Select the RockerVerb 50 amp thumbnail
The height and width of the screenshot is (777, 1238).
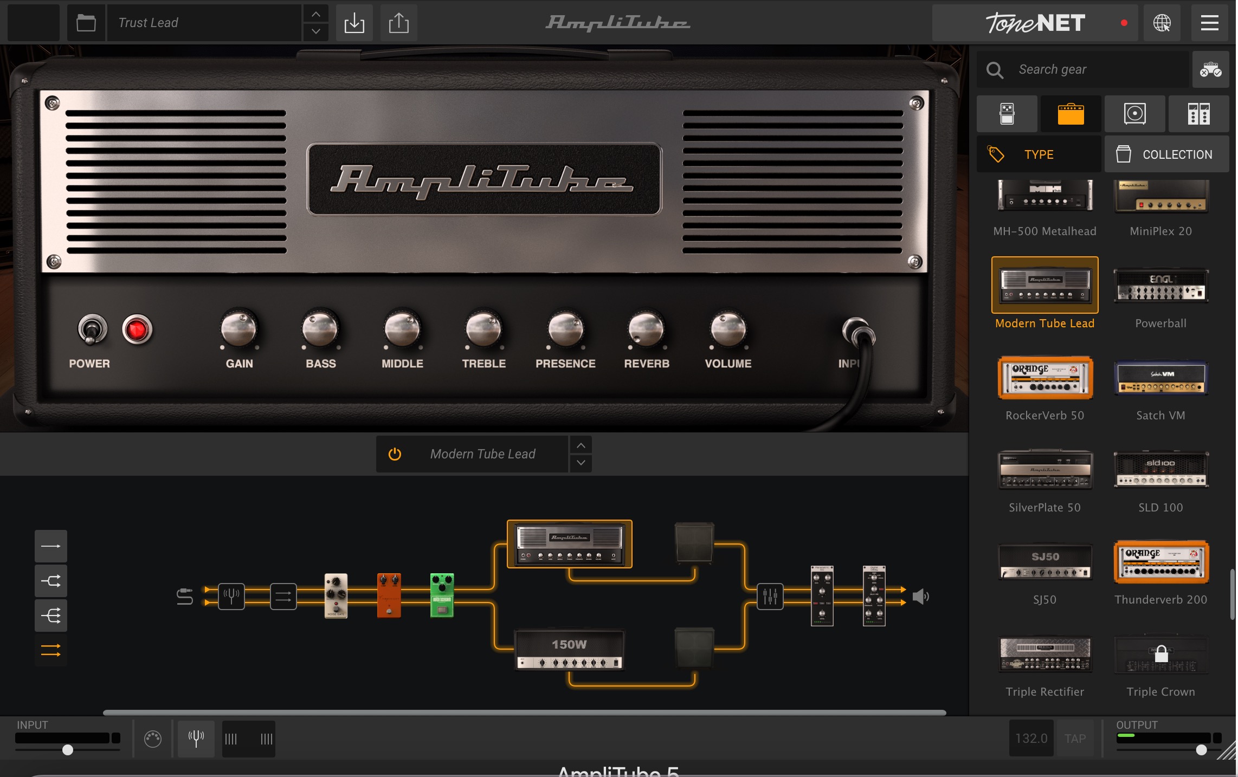[x=1044, y=378]
